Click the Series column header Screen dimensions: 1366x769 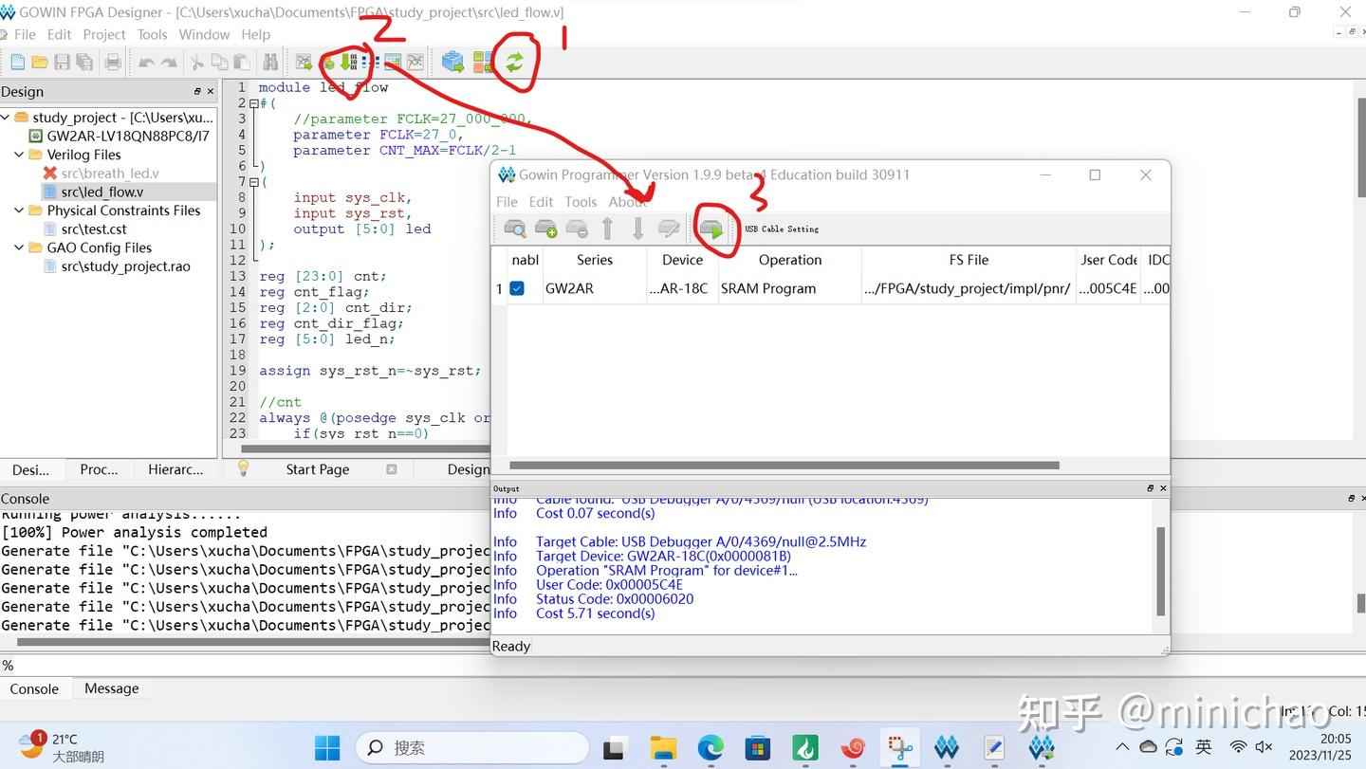pos(595,260)
